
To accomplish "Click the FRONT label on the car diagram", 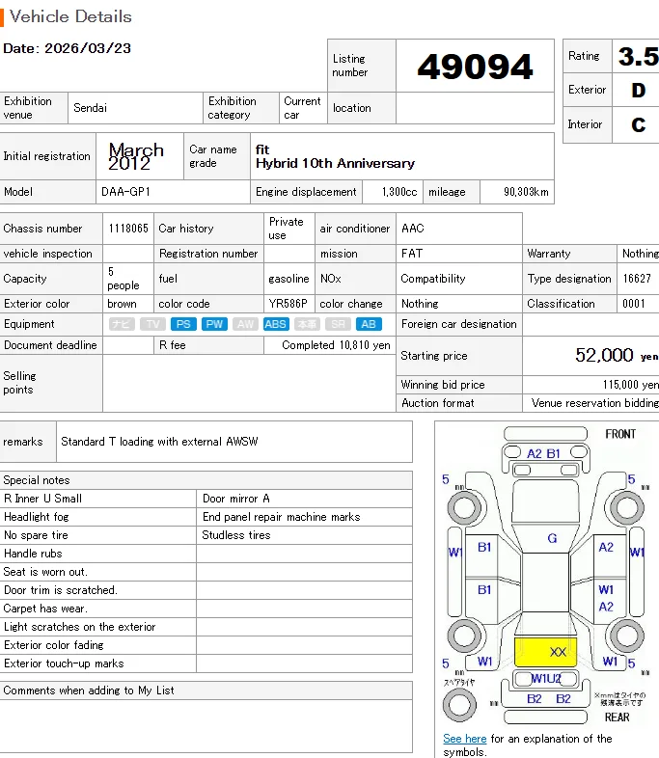I will [x=620, y=434].
